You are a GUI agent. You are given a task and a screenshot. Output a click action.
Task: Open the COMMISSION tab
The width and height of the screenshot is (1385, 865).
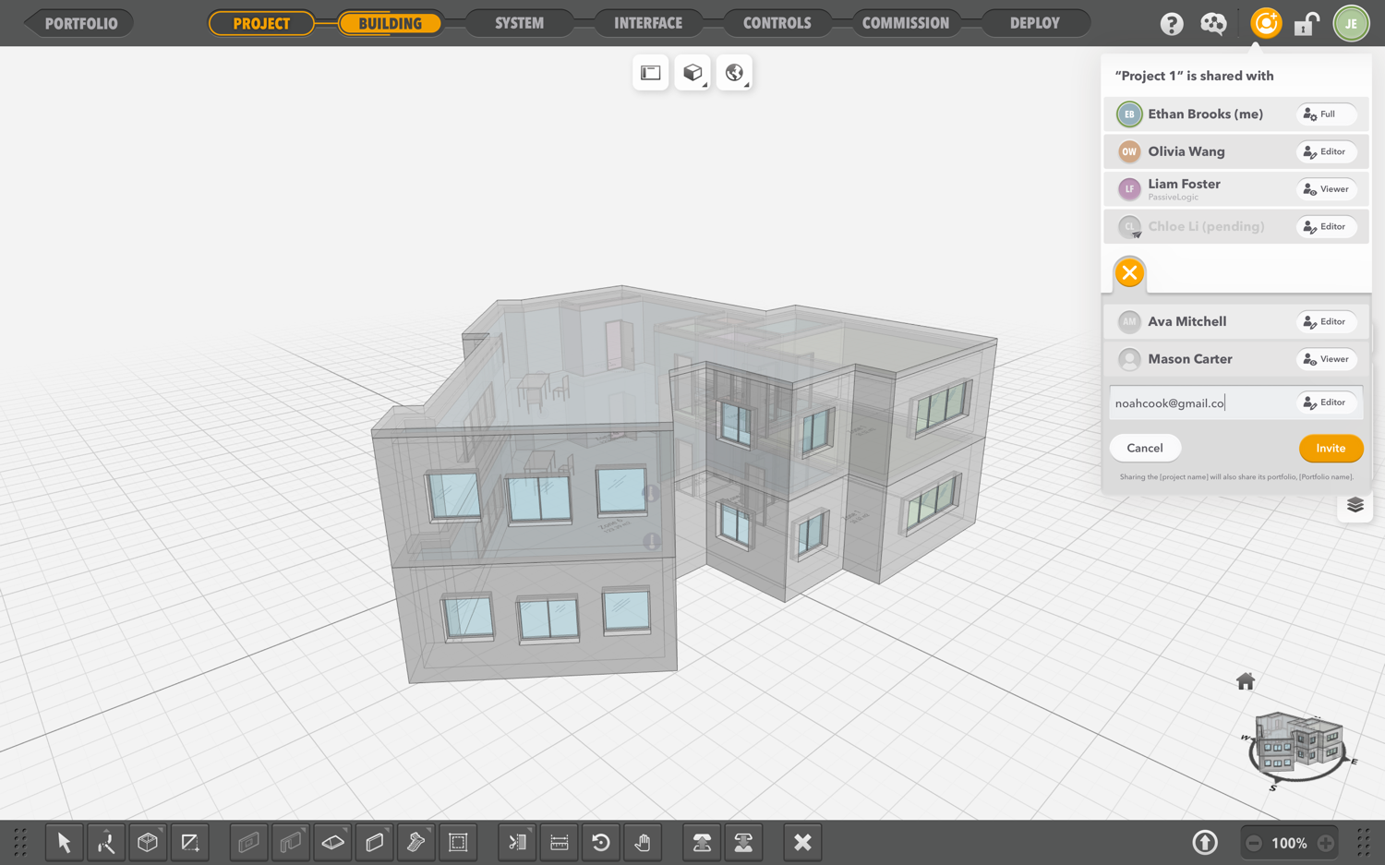pyautogui.click(x=905, y=23)
